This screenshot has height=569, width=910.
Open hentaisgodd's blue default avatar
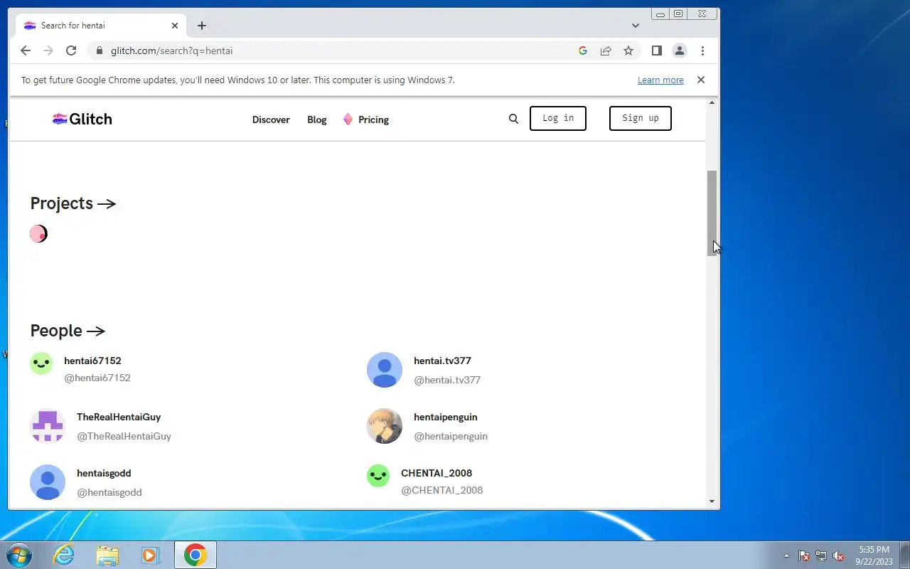point(48,482)
